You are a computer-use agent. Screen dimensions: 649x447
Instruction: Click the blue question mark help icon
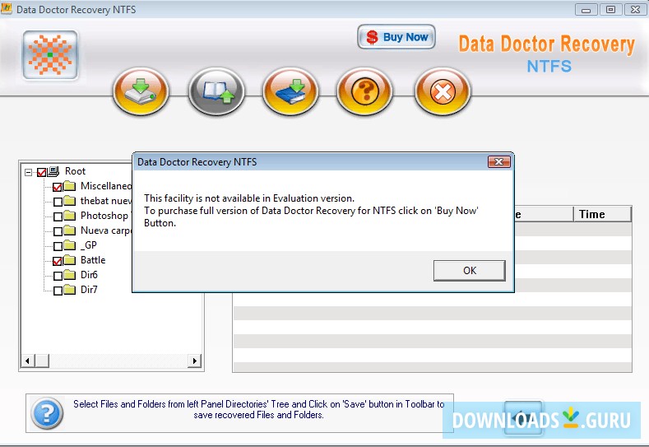pos(47,413)
